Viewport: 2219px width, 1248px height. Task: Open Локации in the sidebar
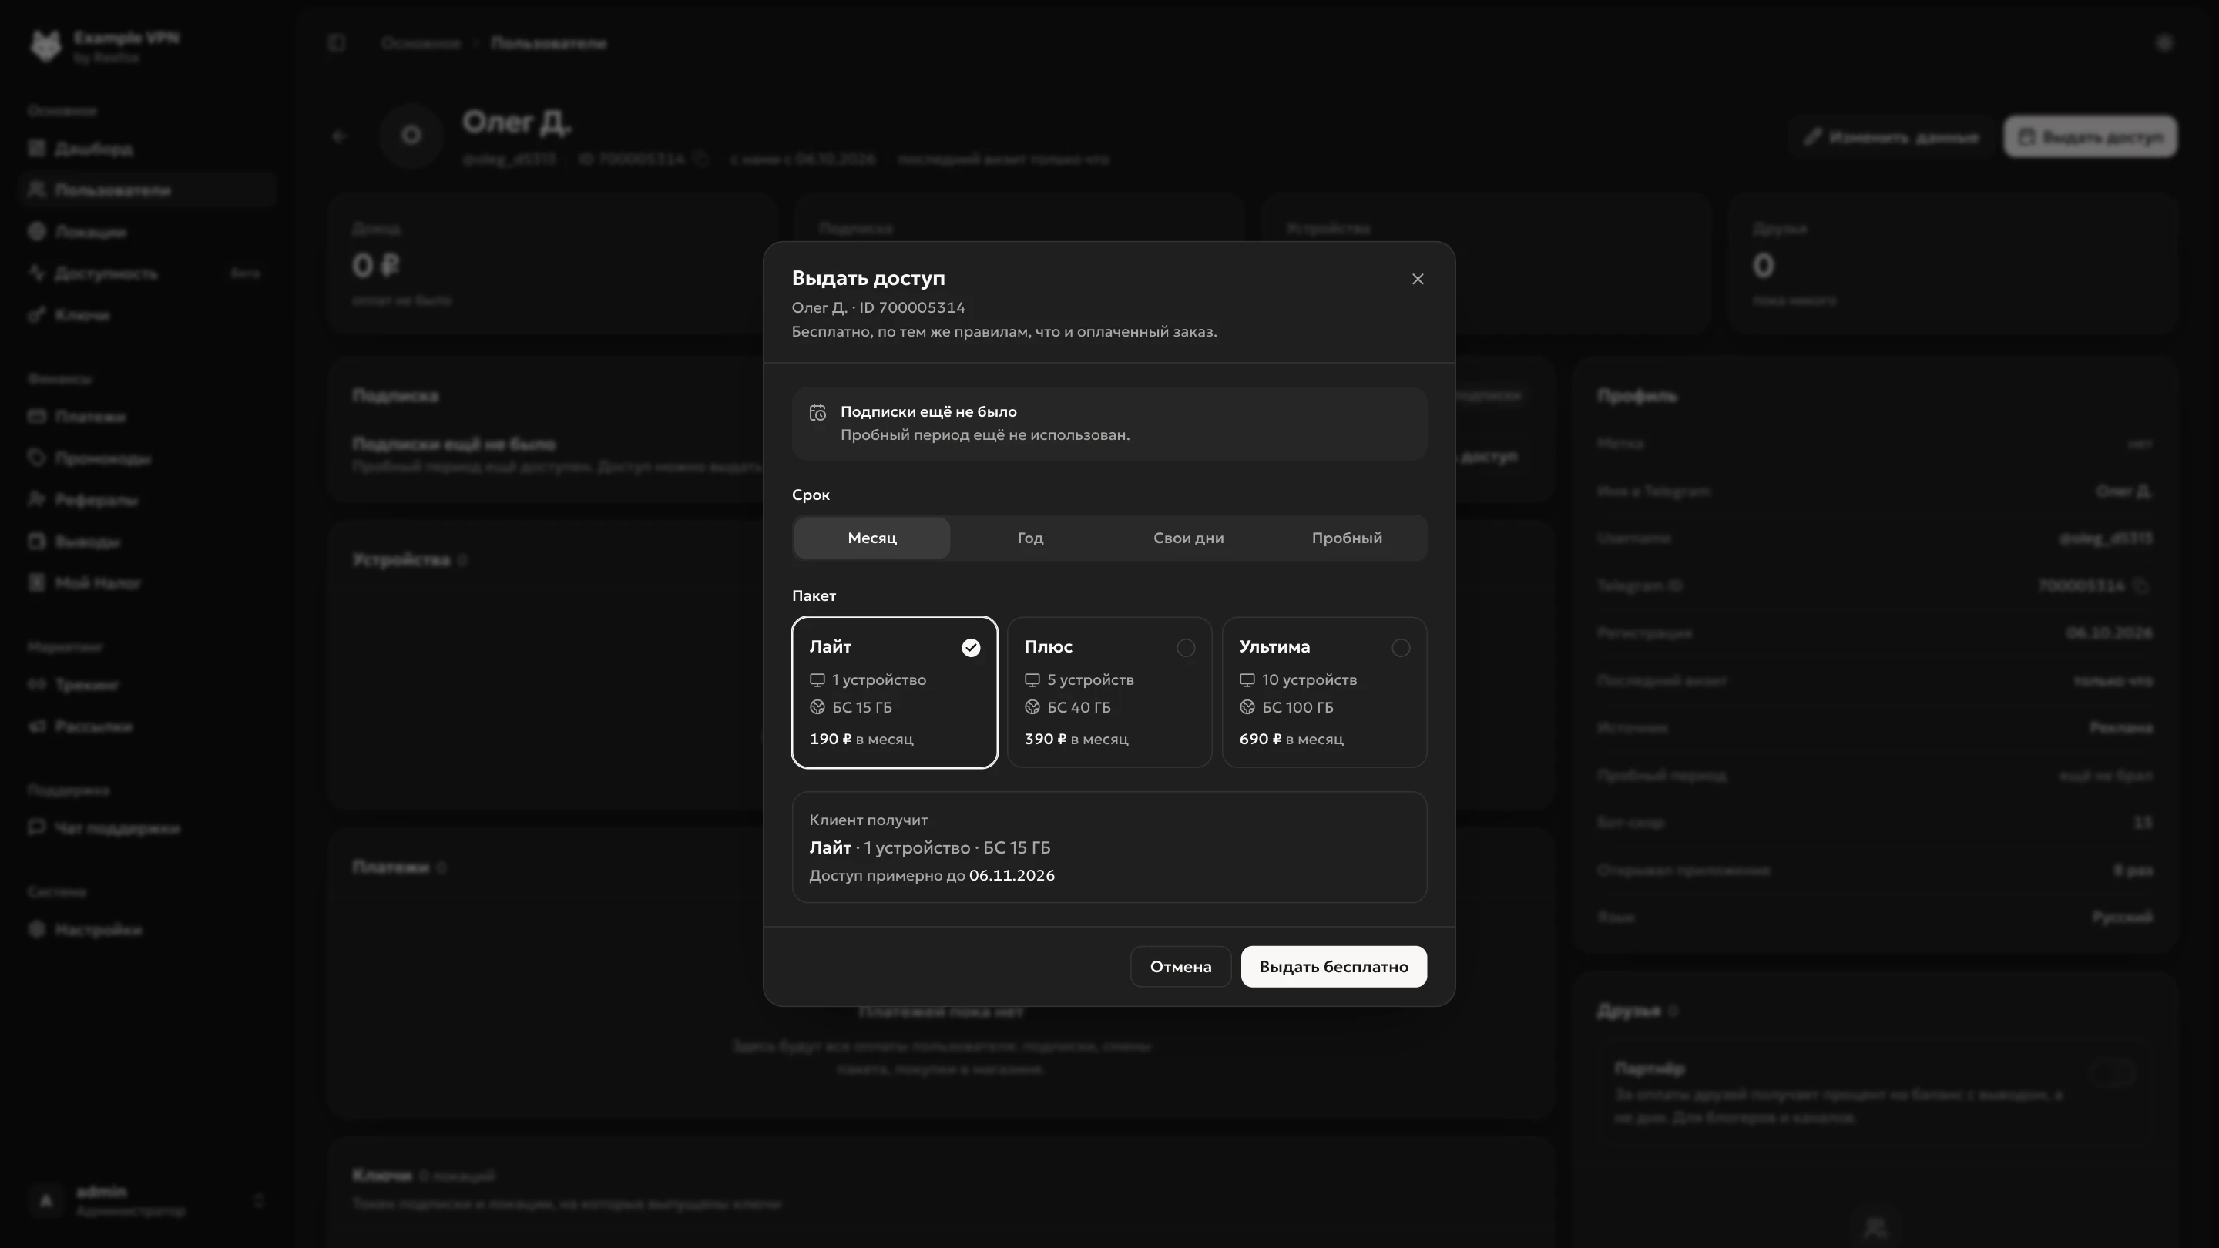(146, 232)
